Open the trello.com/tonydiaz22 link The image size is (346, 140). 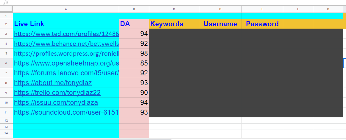point(57,93)
